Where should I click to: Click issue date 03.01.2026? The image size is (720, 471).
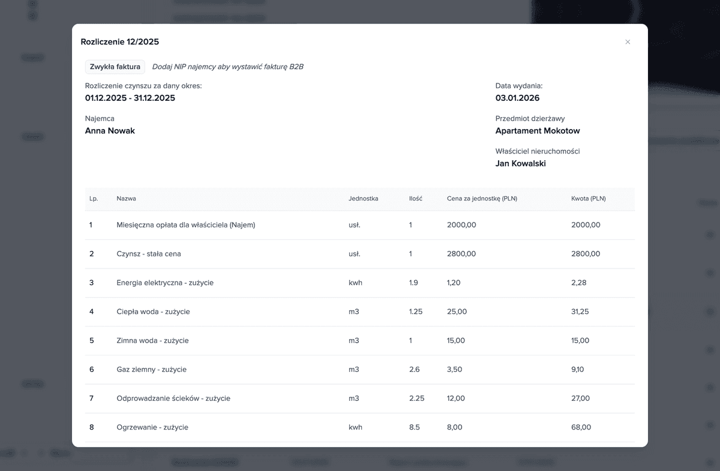pos(518,98)
